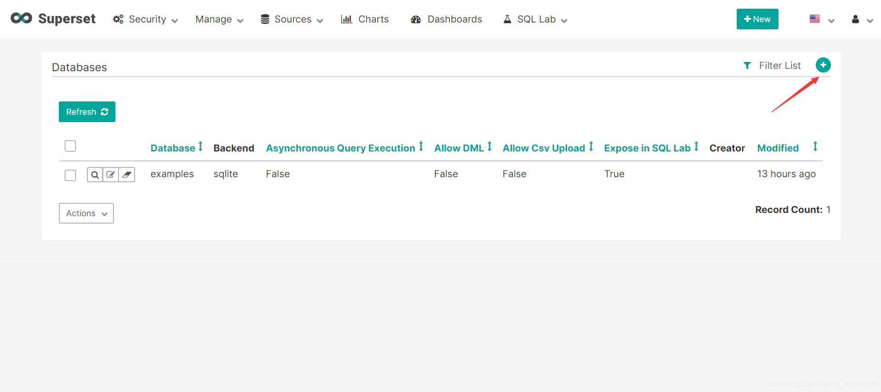Click the Filter List link
The image size is (881, 392).
[x=780, y=66]
